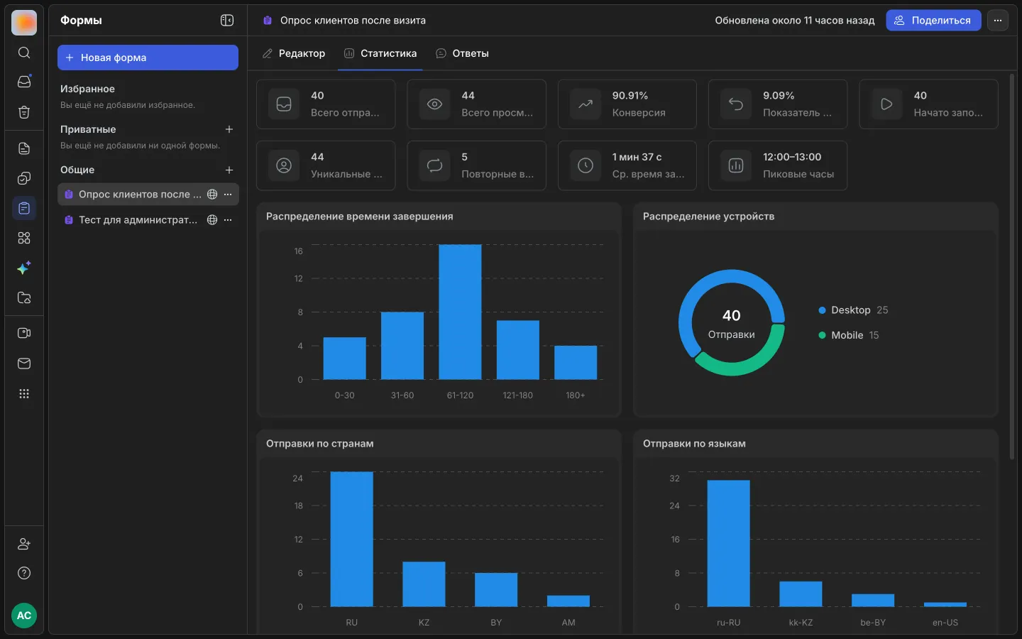Click the Конверсия 90.91% stat card
Screen dimensions: 1022x639
[627, 104]
